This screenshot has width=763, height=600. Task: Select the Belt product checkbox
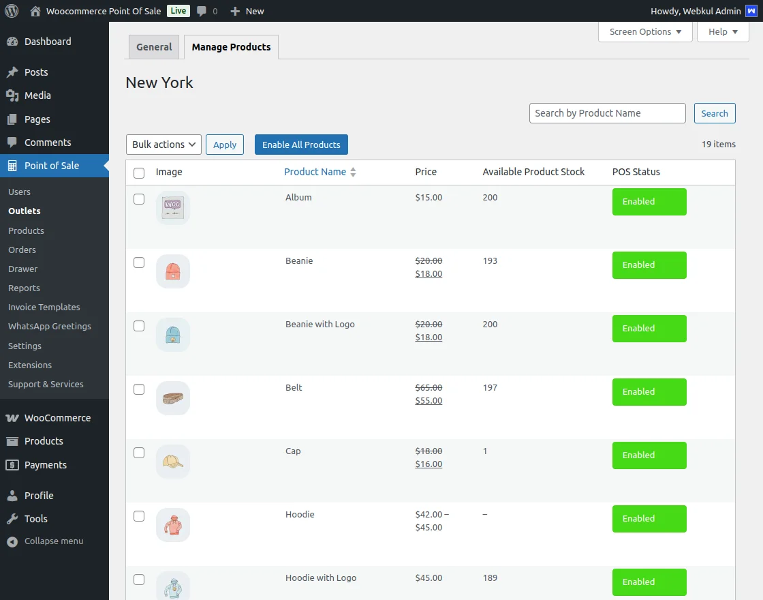tap(139, 389)
